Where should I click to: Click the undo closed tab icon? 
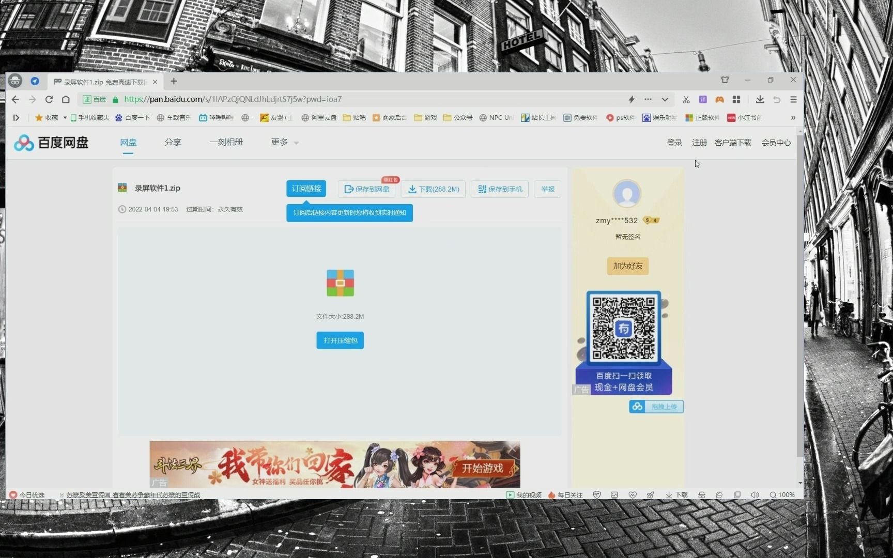point(777,99)
